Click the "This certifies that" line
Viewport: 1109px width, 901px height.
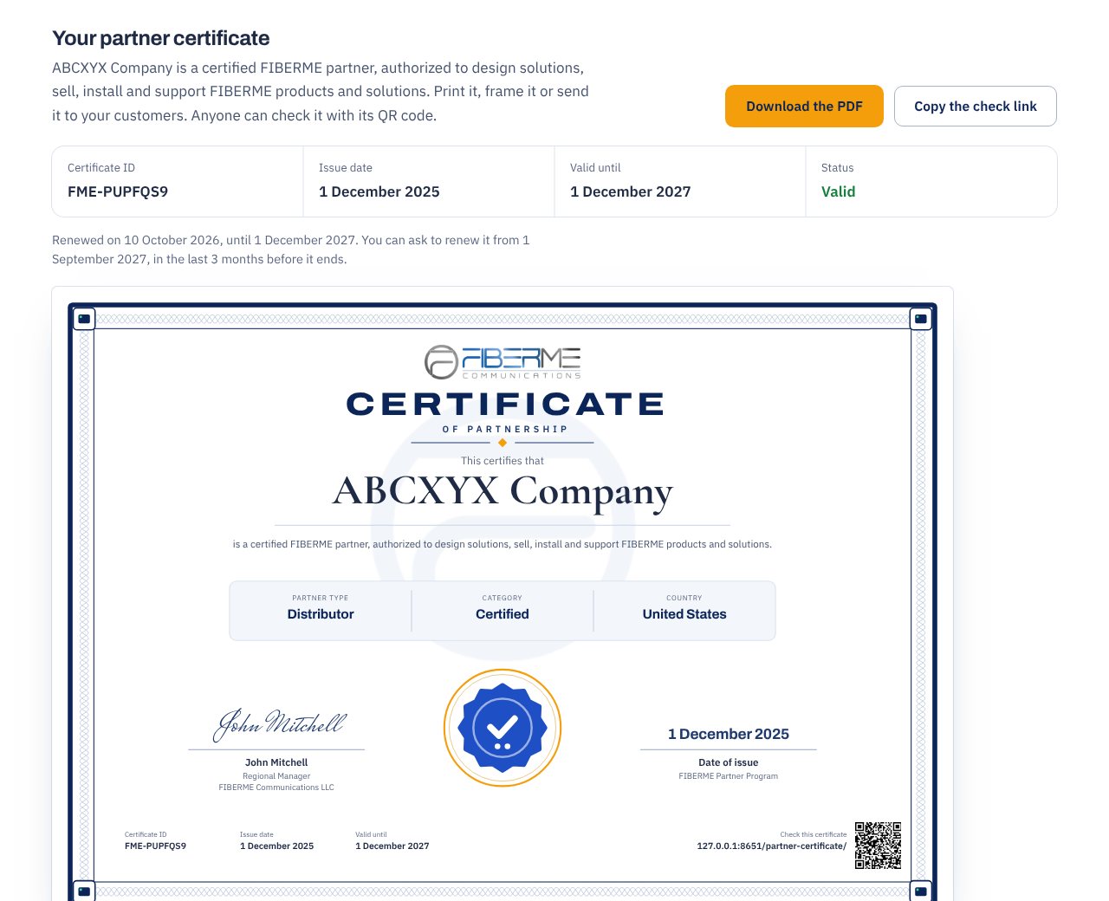[x=503, y=461]
